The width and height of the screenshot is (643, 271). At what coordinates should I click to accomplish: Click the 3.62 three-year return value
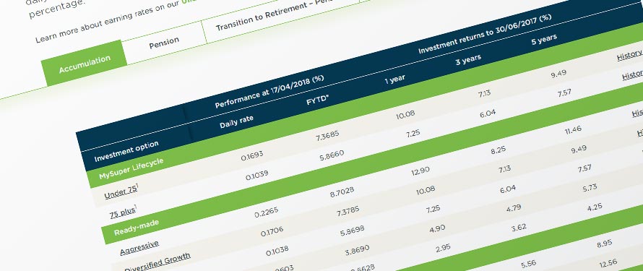tap(519, 228)
